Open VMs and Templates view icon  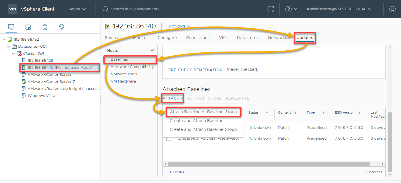[28, 27]
